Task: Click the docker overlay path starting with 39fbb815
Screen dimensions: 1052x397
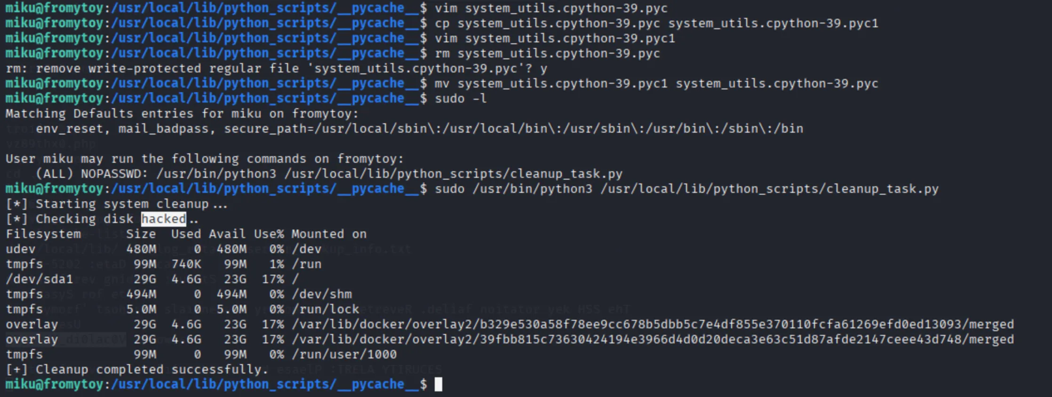Action: 653,339
